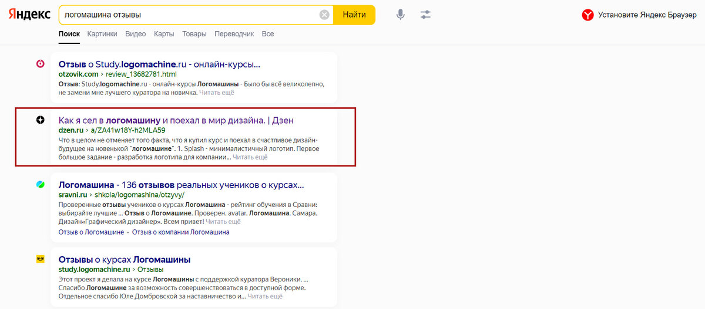705x309 pixels.
Task: Open the sitelink Отзыв о компании Логомашина
Action: [x=180, y=232]
